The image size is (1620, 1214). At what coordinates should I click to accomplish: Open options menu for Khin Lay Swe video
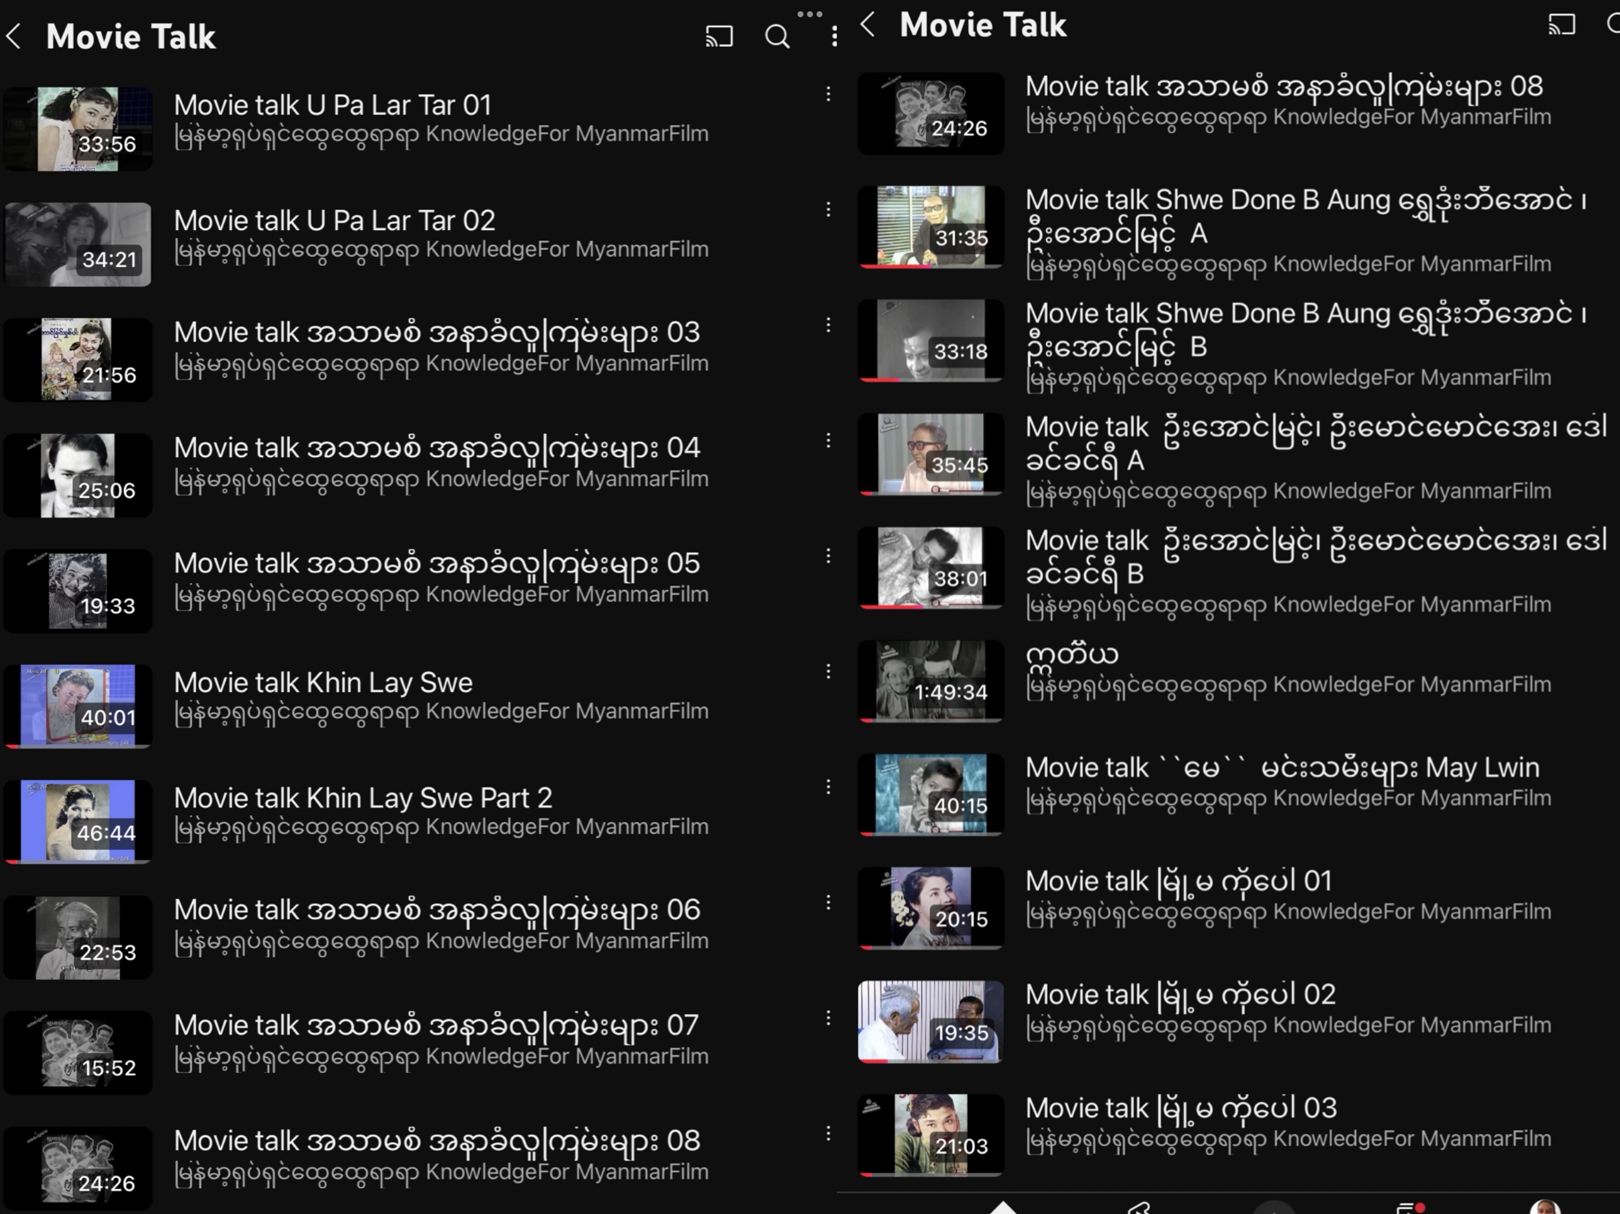[x=828, y=672]
